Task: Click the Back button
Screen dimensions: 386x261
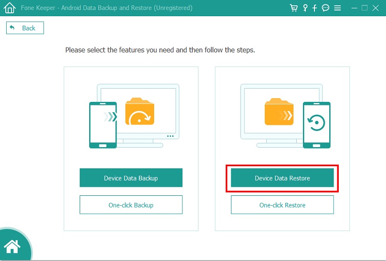Action: tap(25, 28)
